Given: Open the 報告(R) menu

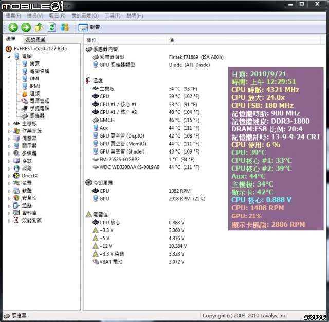Looking at the screenshot, I should click(x=57, y=16).
